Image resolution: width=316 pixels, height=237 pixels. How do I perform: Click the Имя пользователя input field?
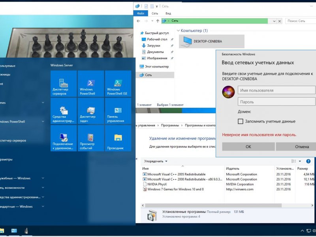tap(276, 90)
